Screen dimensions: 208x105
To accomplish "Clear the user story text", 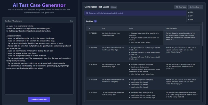I will [72, 21].
